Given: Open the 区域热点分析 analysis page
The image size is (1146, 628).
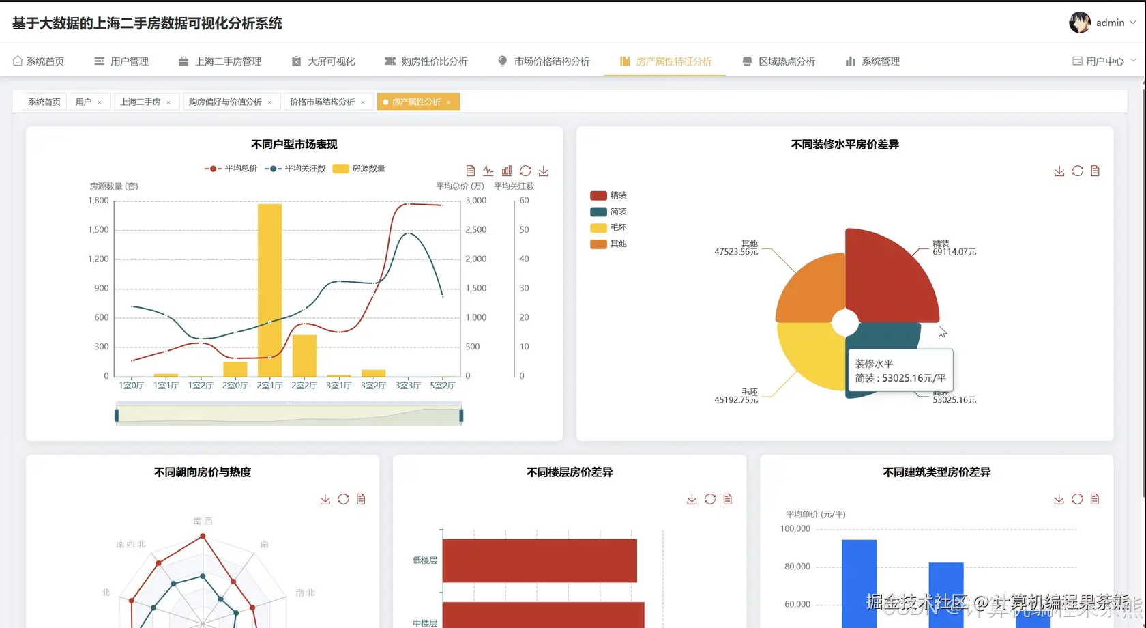Looking at the screenshot, I should [x=780, y=61].
